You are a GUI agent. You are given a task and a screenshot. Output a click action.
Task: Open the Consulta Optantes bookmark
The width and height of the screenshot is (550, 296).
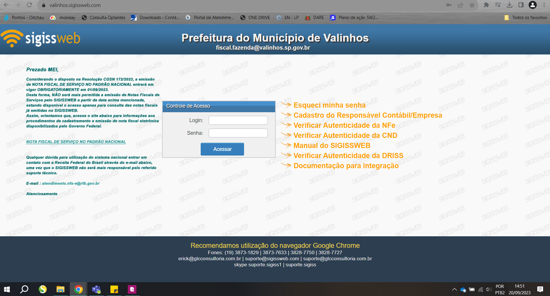coord(104,18)
